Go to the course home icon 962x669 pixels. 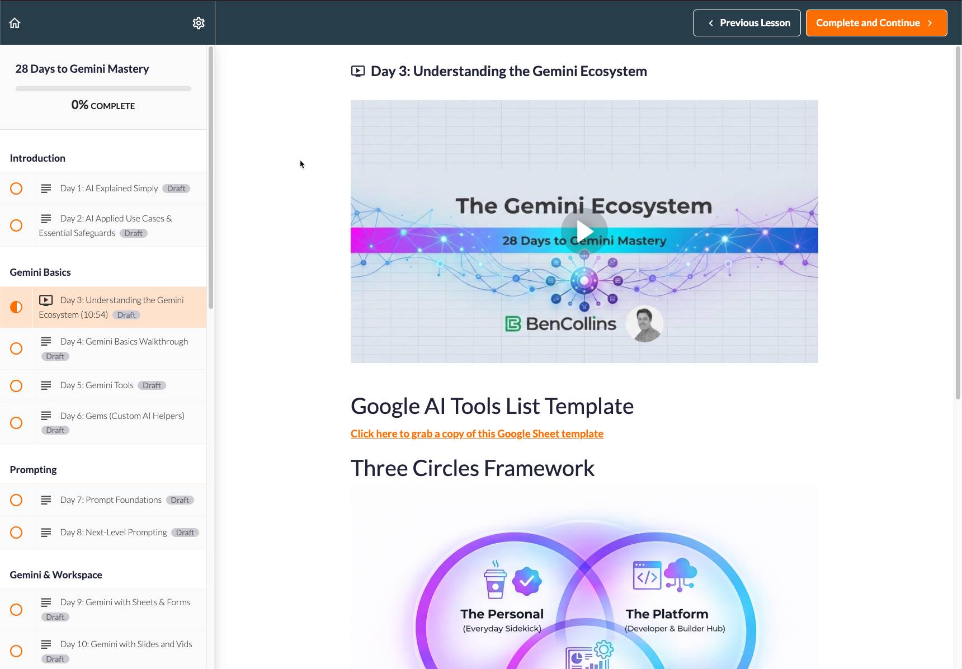(x=15, y=23)
